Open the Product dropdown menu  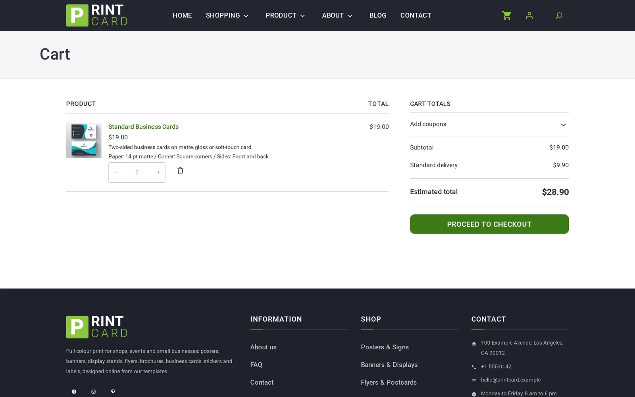click(x=285, y=15)
